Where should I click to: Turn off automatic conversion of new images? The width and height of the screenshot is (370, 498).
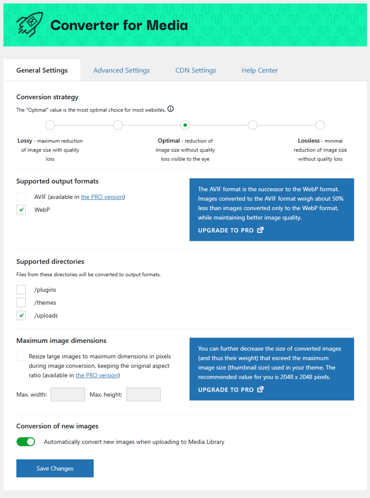[x=26, y=442]
